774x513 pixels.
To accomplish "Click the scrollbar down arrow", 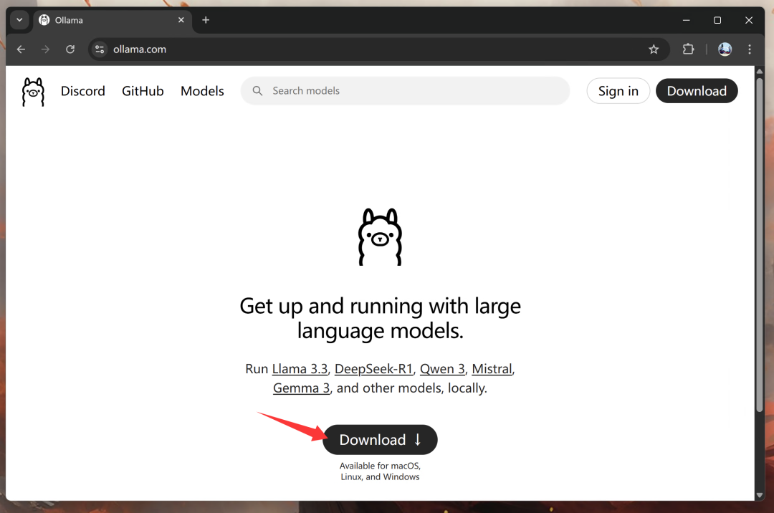I will 760,495.
